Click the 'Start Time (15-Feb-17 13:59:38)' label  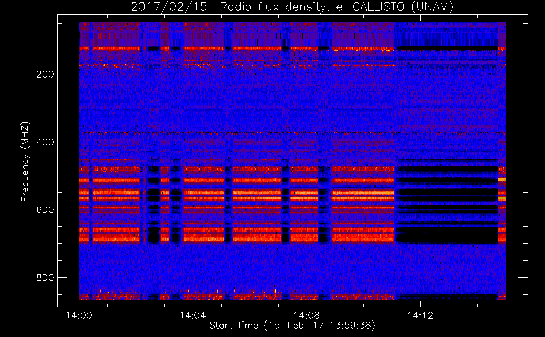point(292,326)
